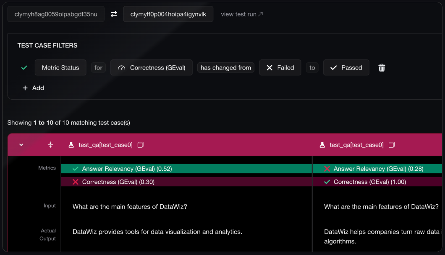Click the clymyh8ag0059oipabgdf35nu run ID field
Image resolution: width=445 pixels, height=255 pixels.
click(x=56, y=14)
